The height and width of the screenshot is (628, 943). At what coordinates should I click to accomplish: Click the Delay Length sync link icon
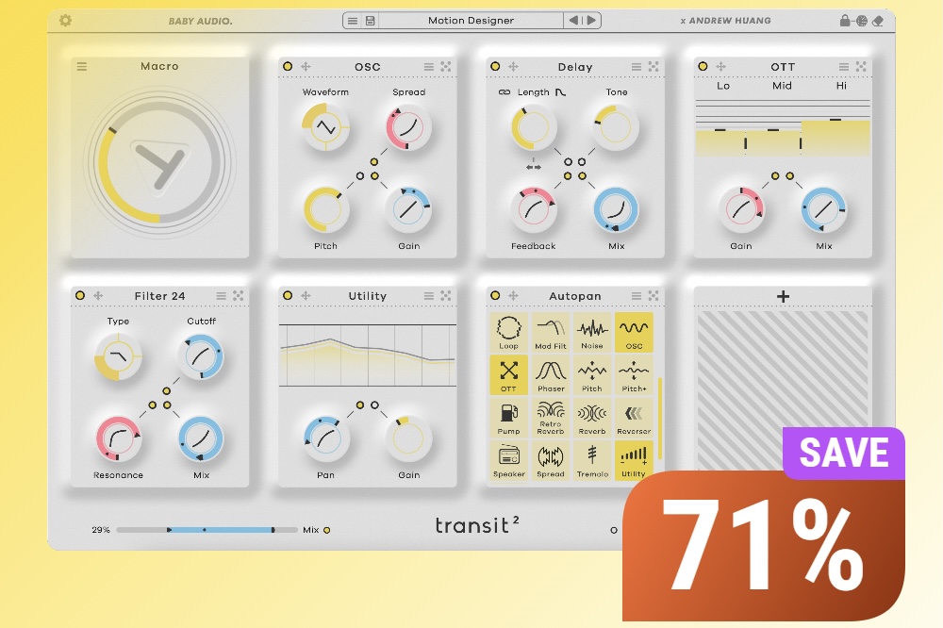coord(505,92)
